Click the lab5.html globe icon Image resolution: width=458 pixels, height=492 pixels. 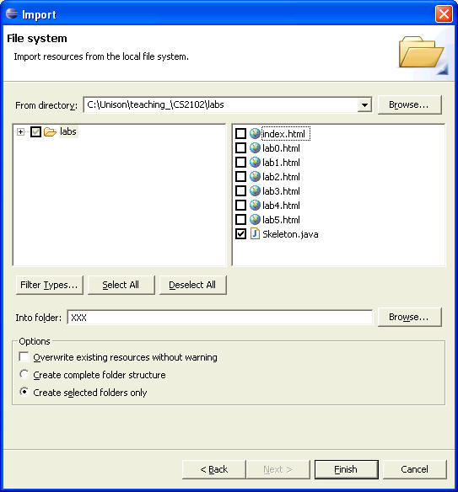255,219
